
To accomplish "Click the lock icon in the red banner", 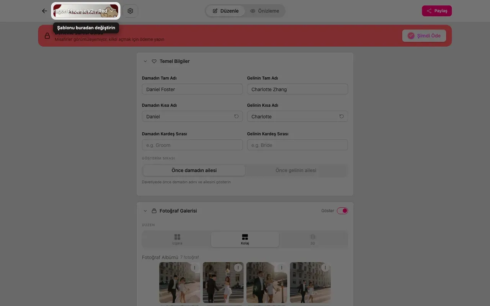I will point(47,36).
